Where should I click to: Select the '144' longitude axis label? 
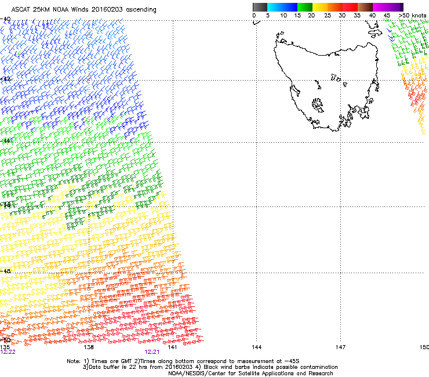click(256, 347)
